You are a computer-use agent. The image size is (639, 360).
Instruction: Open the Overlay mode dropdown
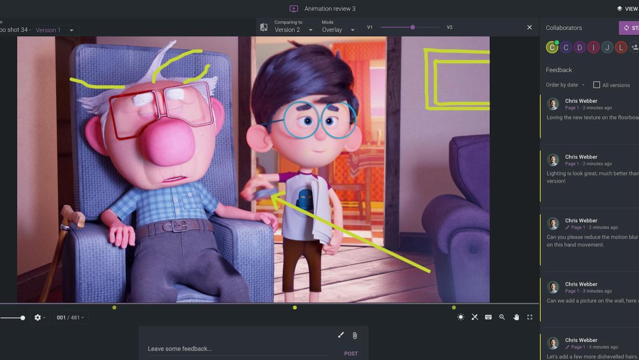click(338, 29)
